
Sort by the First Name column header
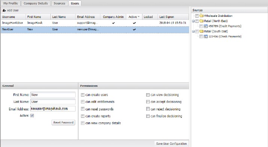point(38,17)
